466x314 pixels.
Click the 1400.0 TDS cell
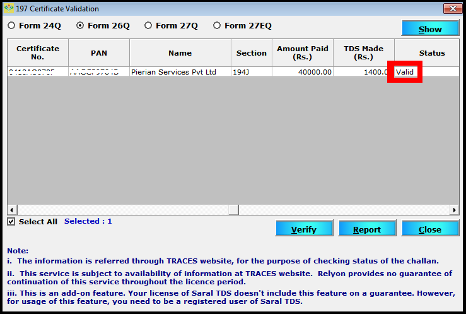coord(364,72)
